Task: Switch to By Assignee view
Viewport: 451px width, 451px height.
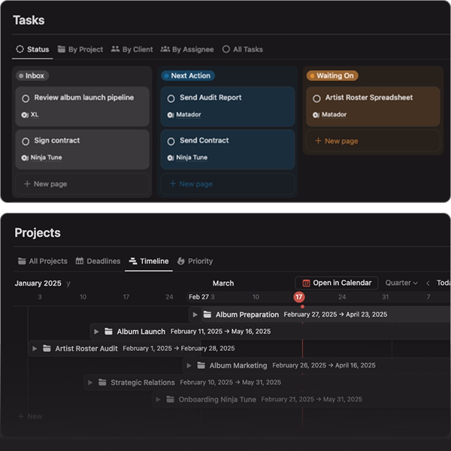Action: coord(187,50)
